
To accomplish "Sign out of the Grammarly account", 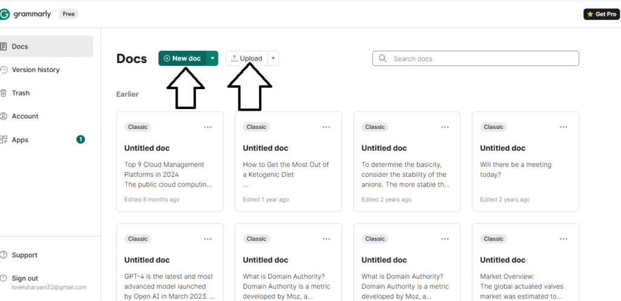I will (x=24, y=278).
